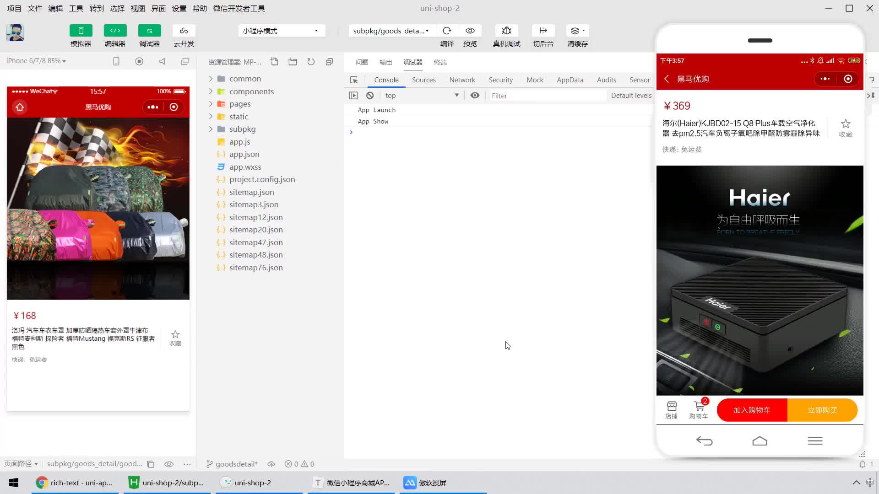Toggle the pause/record button in console

(353, 95)
